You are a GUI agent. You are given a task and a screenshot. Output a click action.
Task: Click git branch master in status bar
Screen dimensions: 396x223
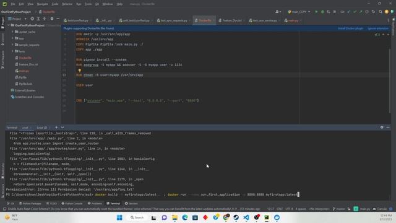click(338, 209)
